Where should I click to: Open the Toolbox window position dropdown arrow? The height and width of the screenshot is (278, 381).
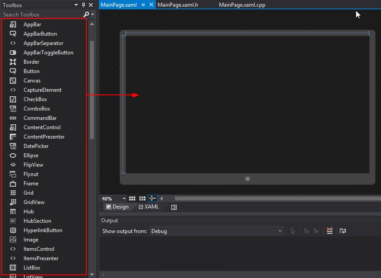coord(76,5)
